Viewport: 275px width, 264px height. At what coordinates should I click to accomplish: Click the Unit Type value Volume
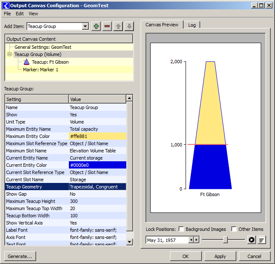pyautogui.click(x=97, y=122)
